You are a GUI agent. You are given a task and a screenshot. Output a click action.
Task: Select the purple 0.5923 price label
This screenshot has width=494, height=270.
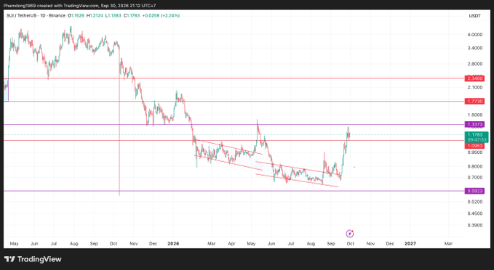coord(474,191)
